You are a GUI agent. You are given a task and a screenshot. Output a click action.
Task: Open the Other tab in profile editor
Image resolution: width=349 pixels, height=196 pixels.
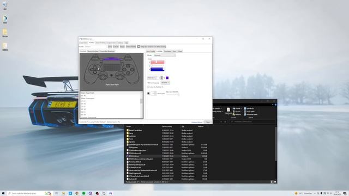180,51
